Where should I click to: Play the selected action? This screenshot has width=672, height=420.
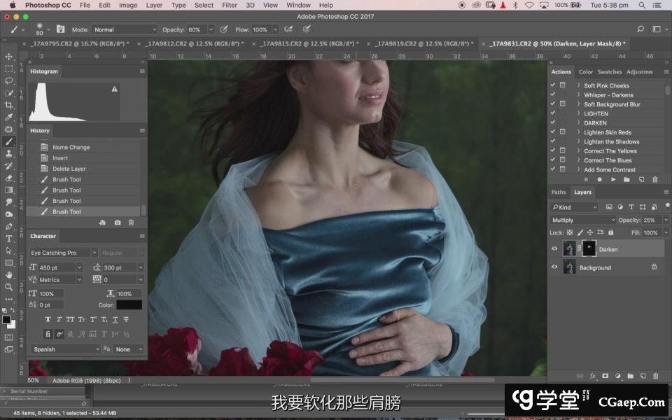tap(613, 180)
